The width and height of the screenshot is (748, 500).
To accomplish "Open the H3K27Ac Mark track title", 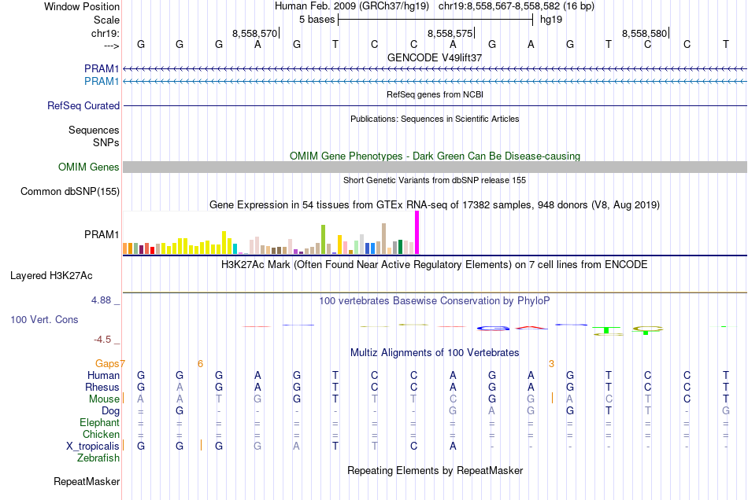I will 435,265.
